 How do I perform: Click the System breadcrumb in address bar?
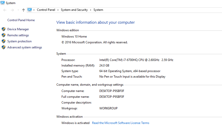pyautogui.click(x=98, y=10)
